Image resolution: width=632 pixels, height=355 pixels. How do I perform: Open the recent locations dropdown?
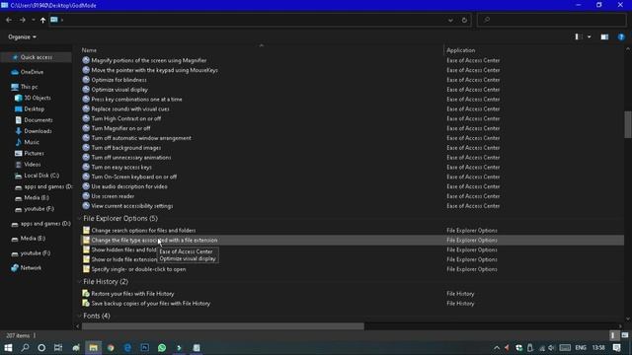(x=33, y=20)
